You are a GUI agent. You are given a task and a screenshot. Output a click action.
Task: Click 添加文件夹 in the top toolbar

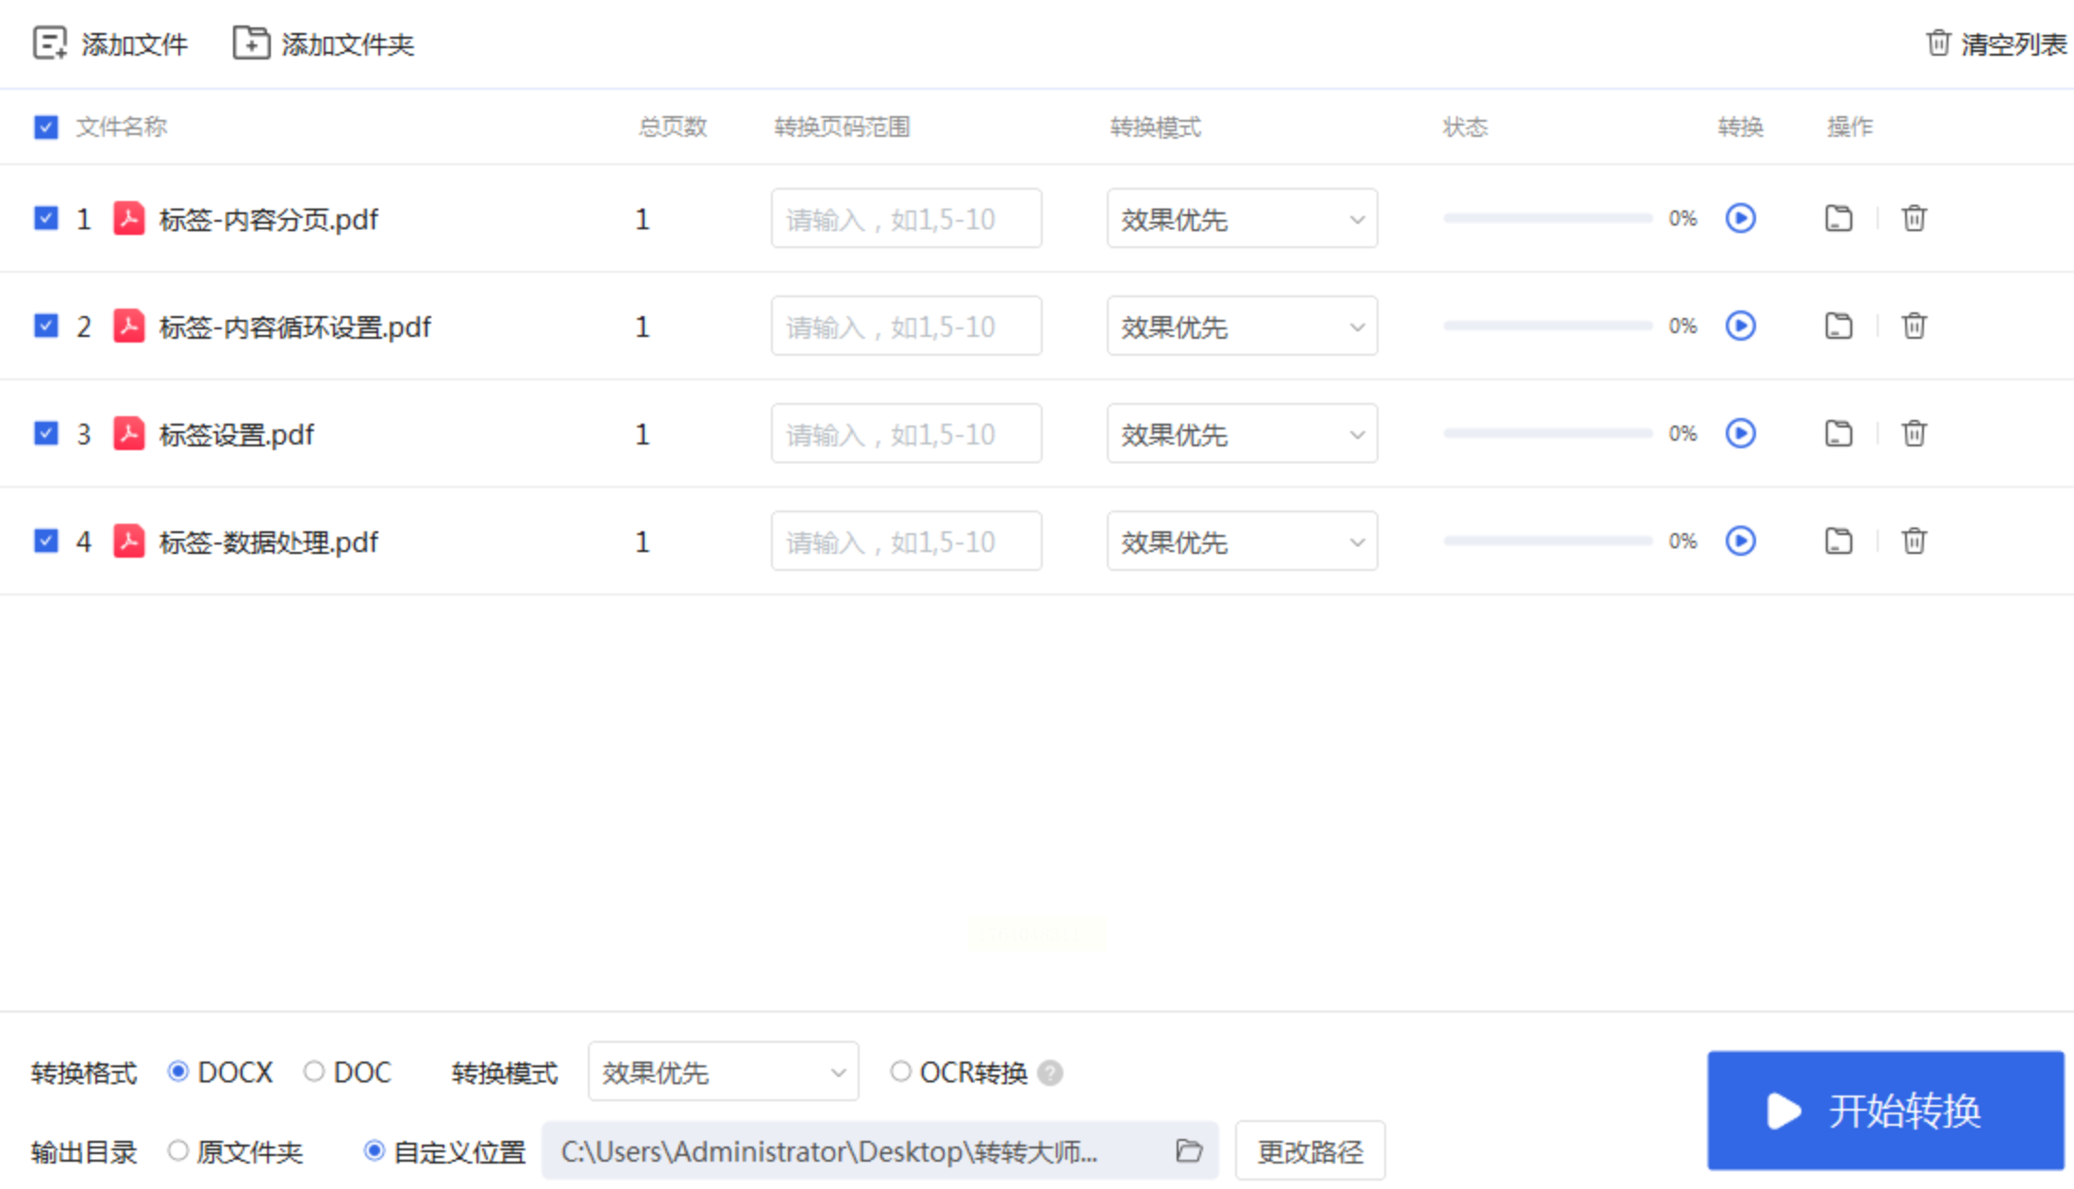tap(324, 43)
